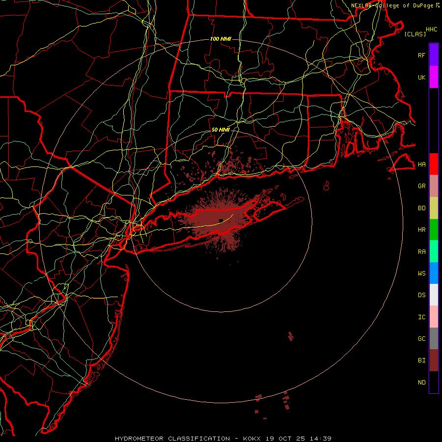The height and width of the screenshot is (442, 442).
Task: Click the ND black legend swatch
Action: coord(434,382)
